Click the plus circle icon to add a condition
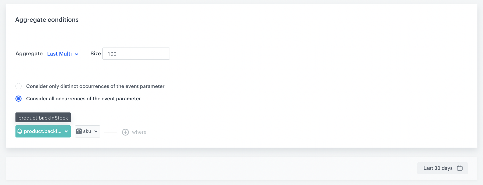This screenshot has width=483, height=185. click(x=125, y=132)
